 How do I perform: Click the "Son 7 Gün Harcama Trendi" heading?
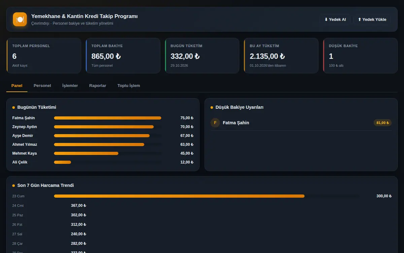point(45,186)
